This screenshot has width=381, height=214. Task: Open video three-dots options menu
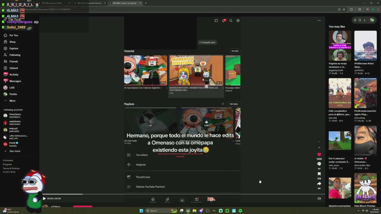pos(319,21)
